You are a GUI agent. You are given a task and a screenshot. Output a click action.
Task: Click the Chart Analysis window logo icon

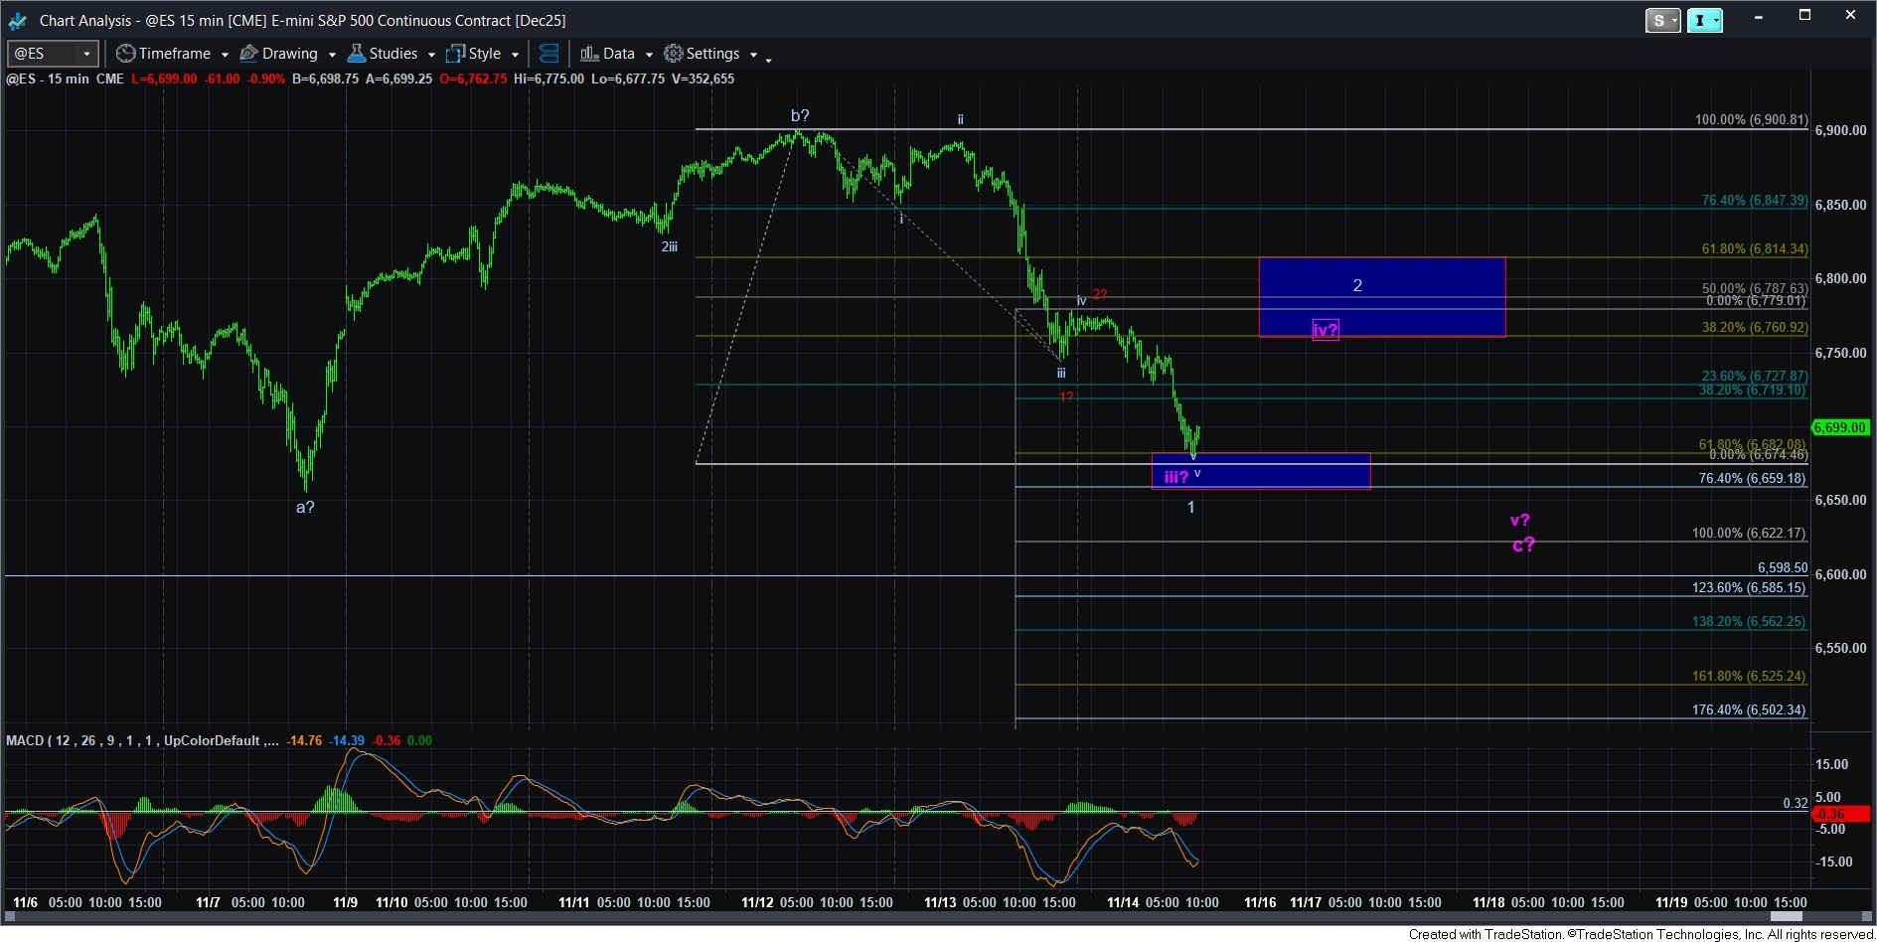tap(18, 20)
